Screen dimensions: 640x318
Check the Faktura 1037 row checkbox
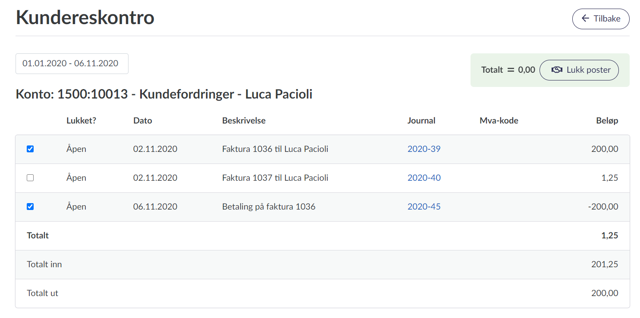click(x=30, y=178)
